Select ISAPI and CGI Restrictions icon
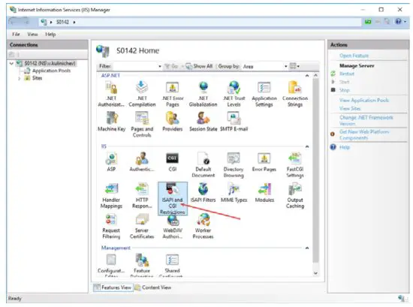413x307 pixels. [173, 198]
